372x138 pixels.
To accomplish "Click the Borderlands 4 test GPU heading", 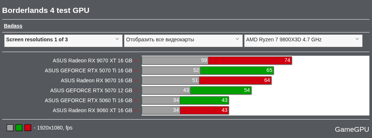I will (x=46, y=10).
